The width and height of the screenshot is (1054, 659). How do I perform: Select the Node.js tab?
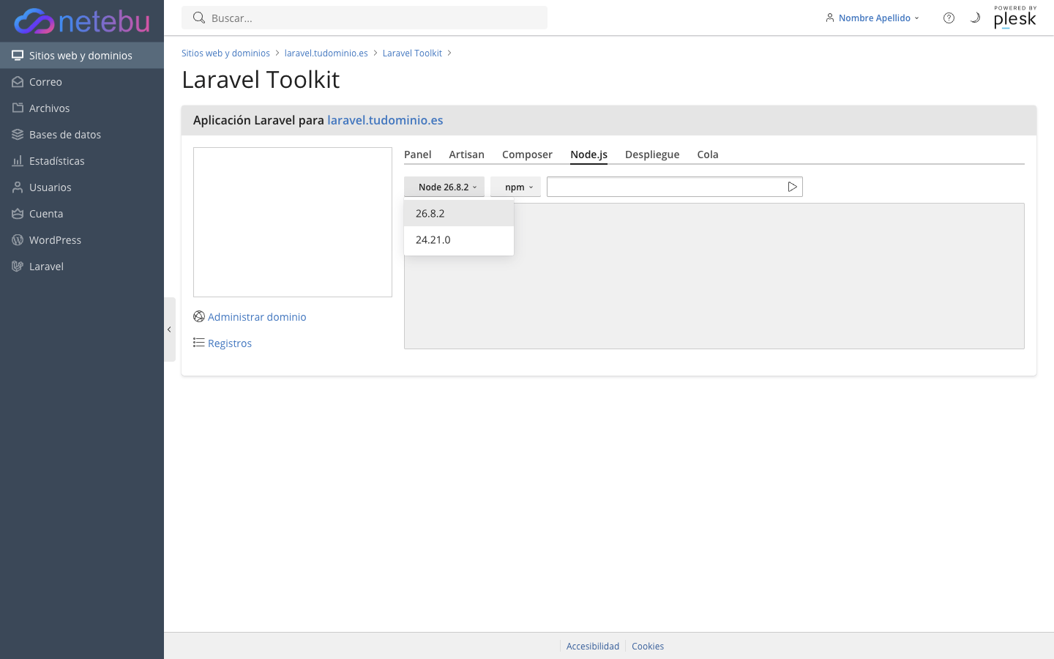[x=589, y=154]
